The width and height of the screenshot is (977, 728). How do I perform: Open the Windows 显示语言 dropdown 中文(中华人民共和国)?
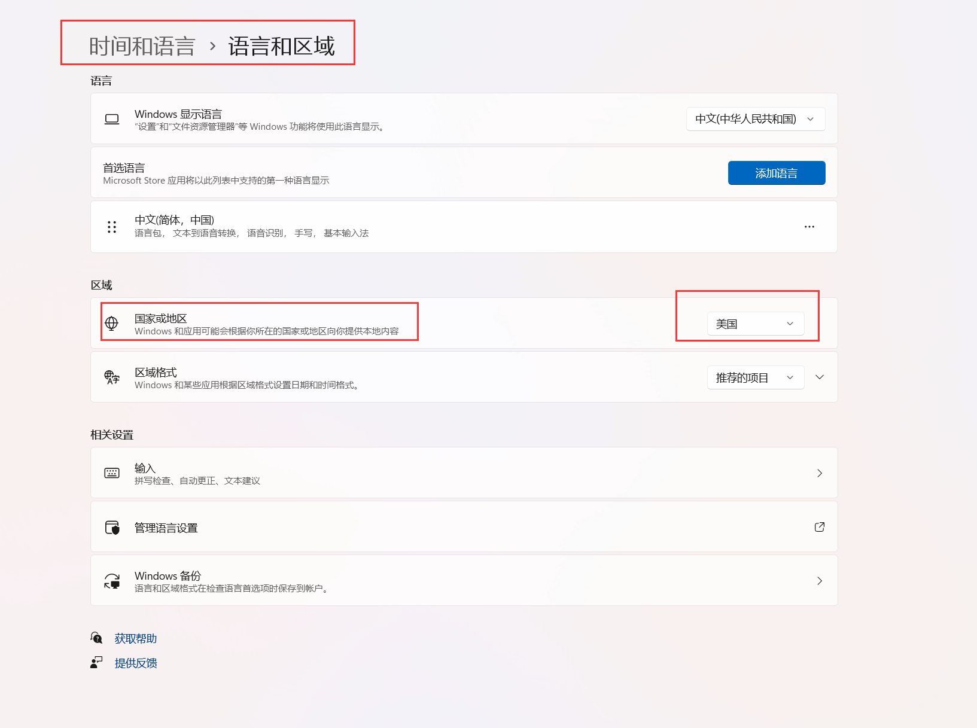pos(756,119)
